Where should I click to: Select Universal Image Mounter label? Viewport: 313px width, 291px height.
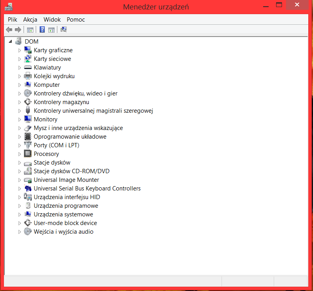point(66,180)
